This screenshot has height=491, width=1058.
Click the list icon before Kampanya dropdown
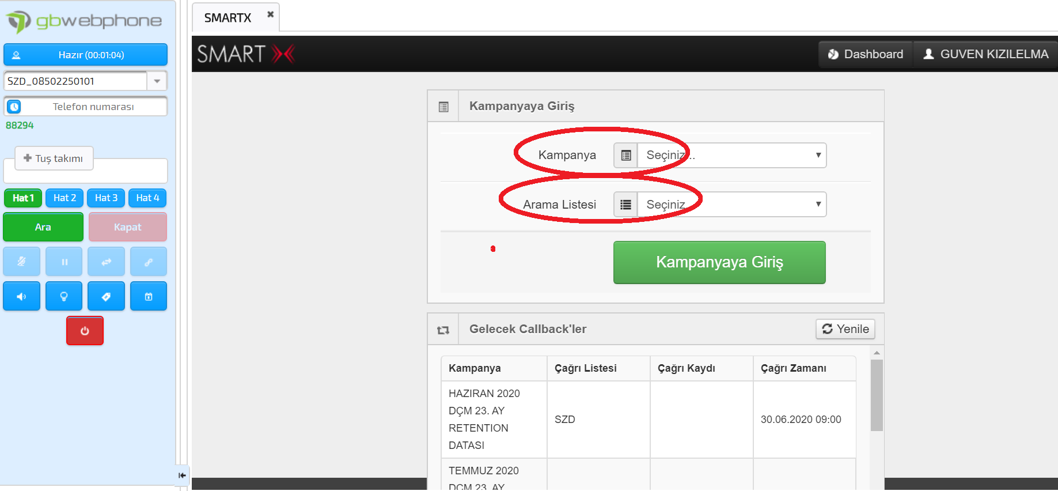click(626, 156)
